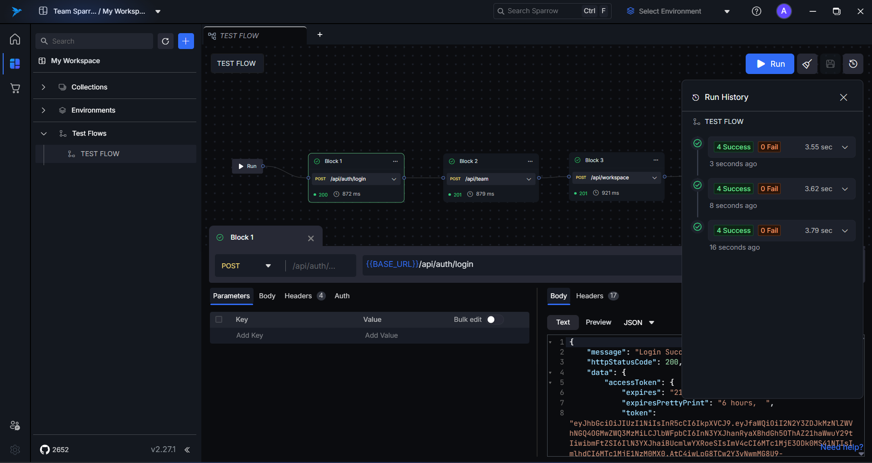Image resolution: width=872 pixels, height=463 pixels.
Task: Select TEST FLOW in the sidebar tree
Action: 116,154
